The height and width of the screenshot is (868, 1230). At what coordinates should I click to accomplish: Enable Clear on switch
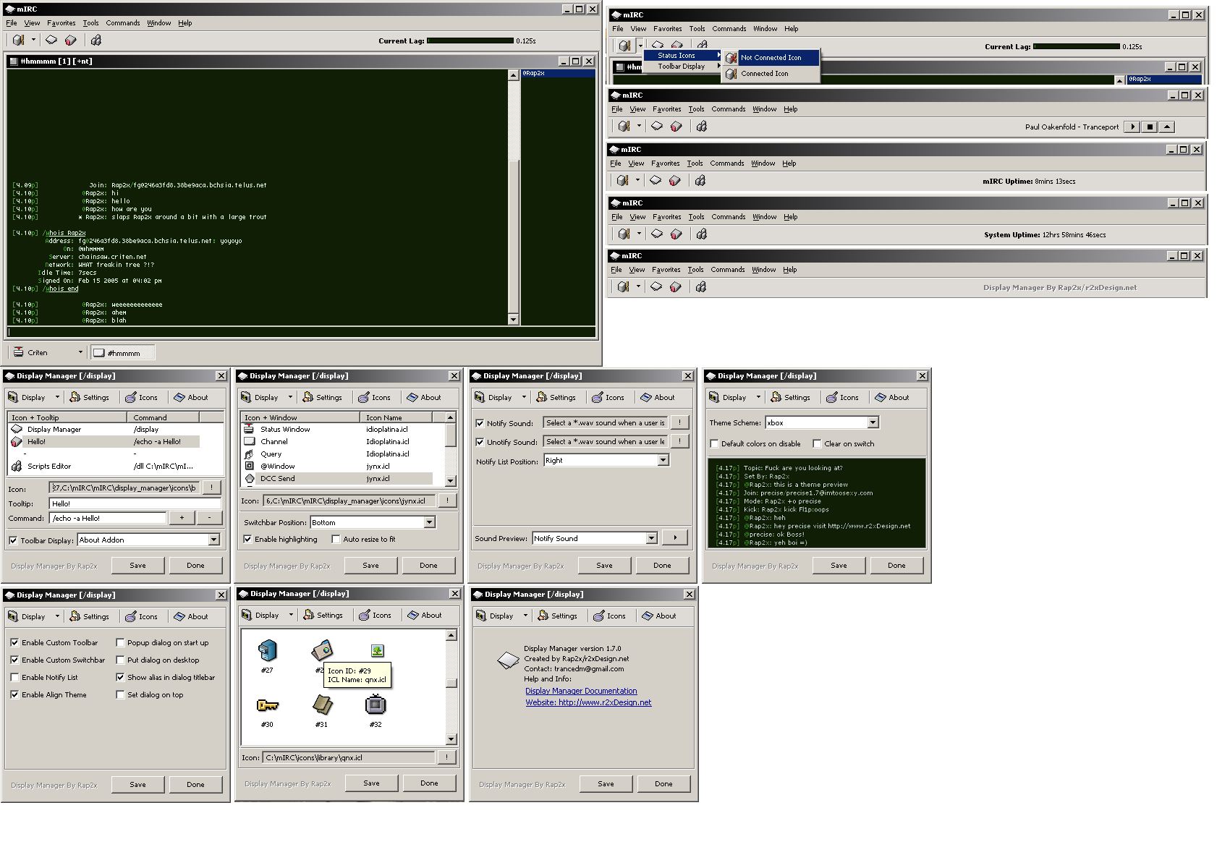[817, 443]
